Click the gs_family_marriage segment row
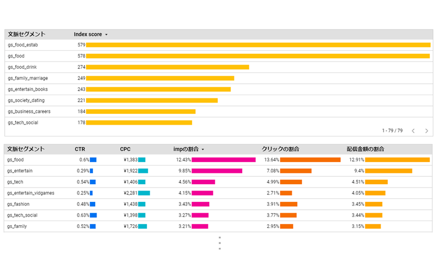 pos(28,78)
